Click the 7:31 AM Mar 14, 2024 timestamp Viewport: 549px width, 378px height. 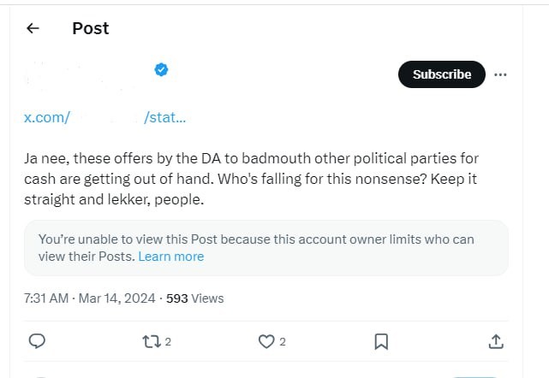click(x=89, y=298)
